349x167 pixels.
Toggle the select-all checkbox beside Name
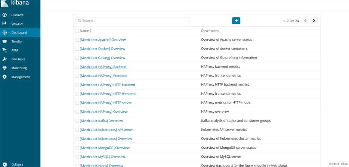[x=77, y=31]
